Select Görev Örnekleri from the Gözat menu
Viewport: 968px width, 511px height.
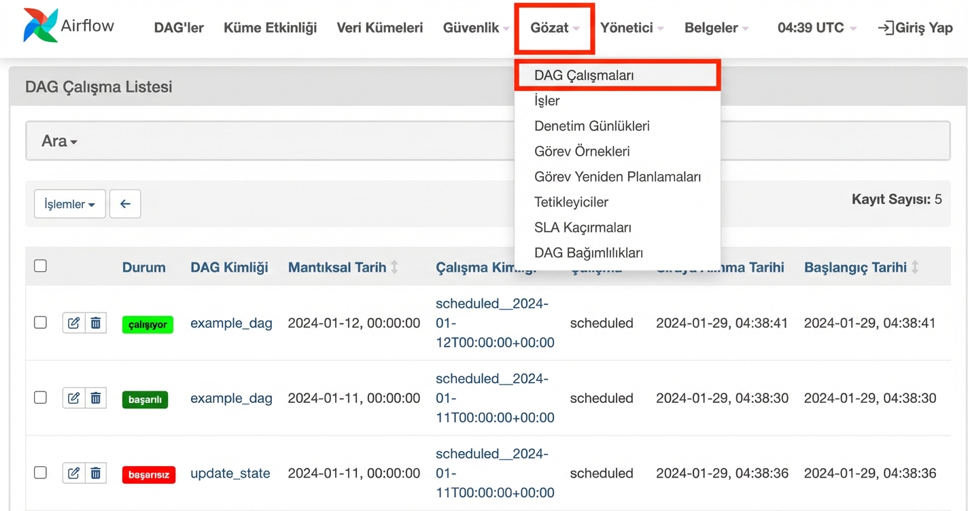pos(582,152)
